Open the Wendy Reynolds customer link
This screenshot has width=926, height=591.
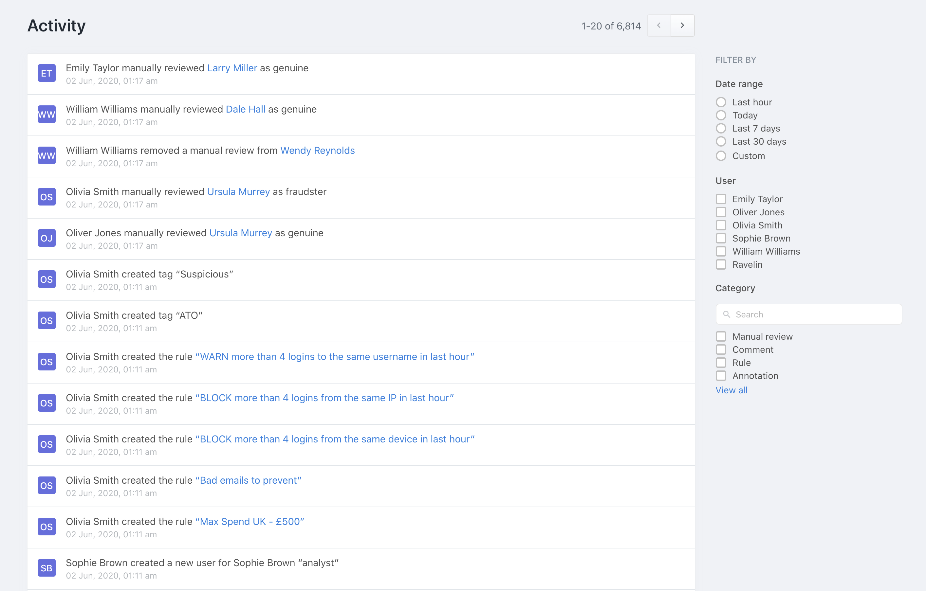pos(317,150)
